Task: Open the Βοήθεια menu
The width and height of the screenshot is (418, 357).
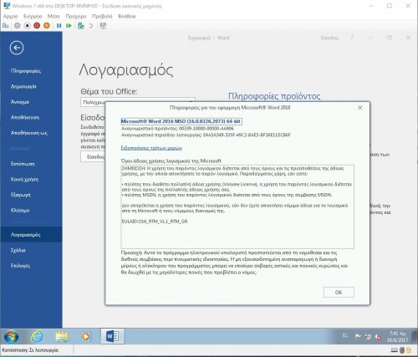Action: click(127, 17)
